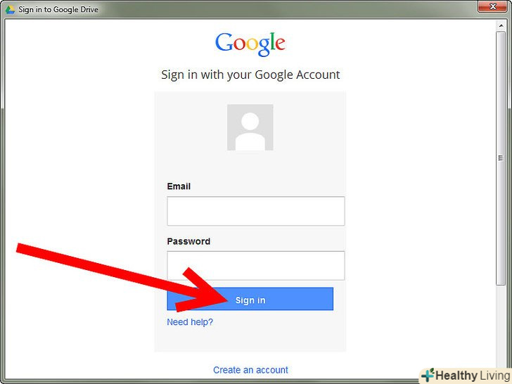Close the Sign in to Google Drive window
This screenshot has height=384, width=512.
(494, 6)
